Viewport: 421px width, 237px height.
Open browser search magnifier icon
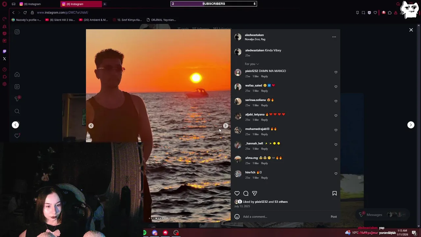(398, 4)
